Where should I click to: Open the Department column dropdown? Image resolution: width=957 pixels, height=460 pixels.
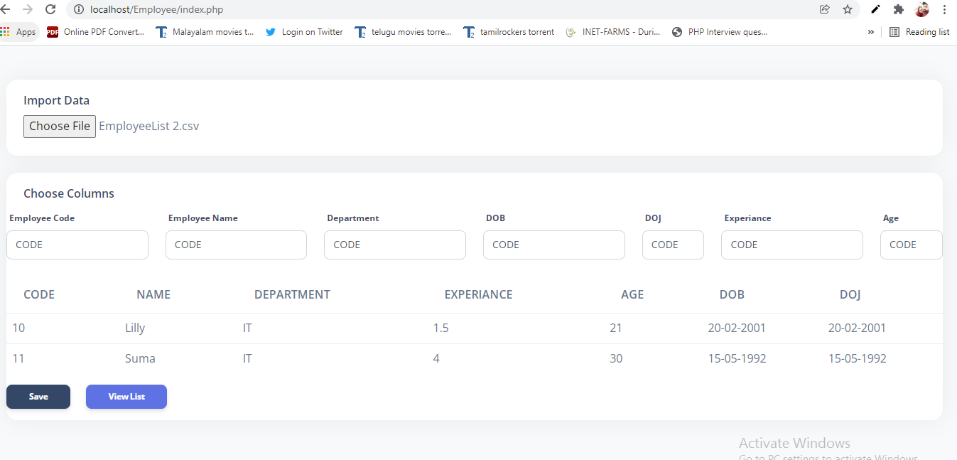395,245
